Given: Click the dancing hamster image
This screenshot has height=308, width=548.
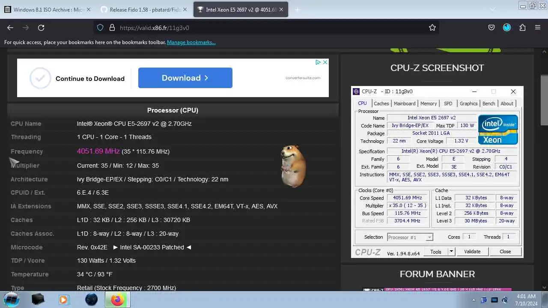Looking at the screenshot, I should click(293, 166).
